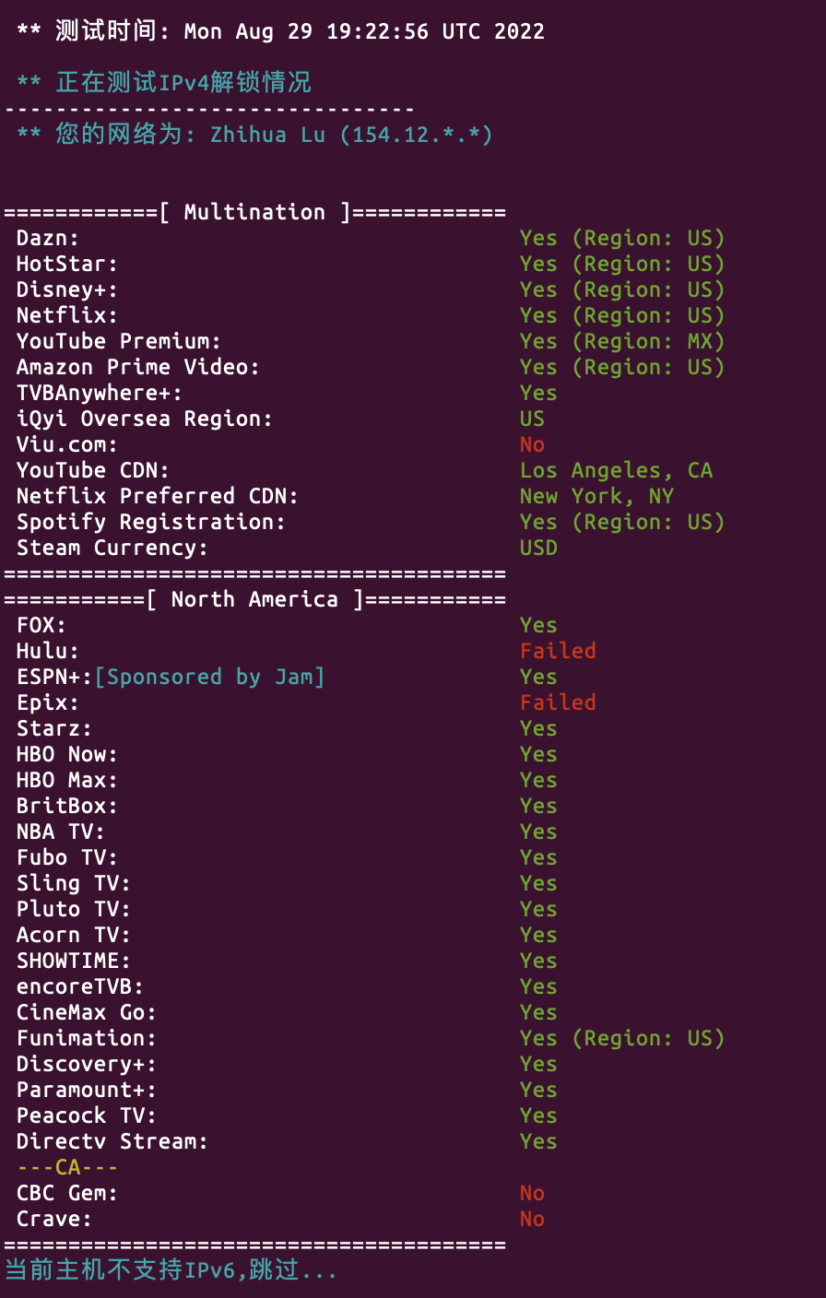
Task: Click the Los Angeles, CA CDN result
Action: tap(616, 470)
